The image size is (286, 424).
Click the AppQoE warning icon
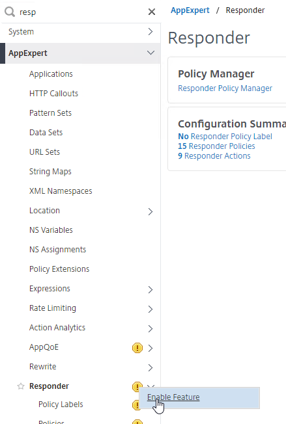pyautogui.click(x=137, y=347)
